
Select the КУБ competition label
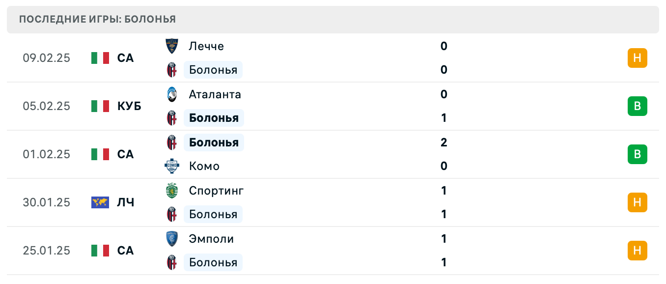click(129, 106)
